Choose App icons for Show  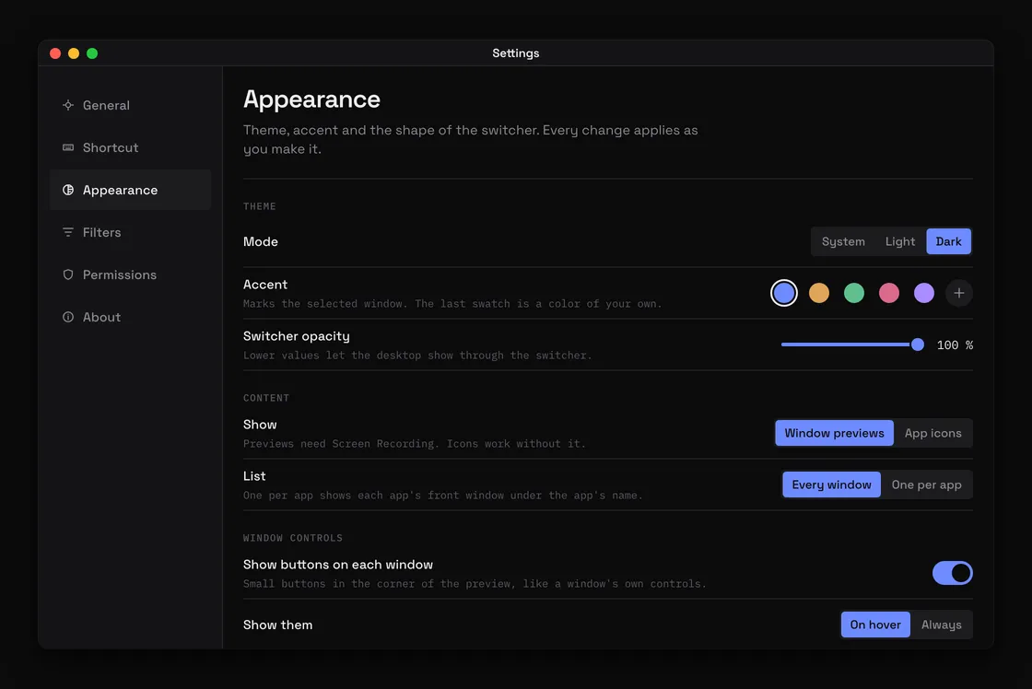pos(932,433)
